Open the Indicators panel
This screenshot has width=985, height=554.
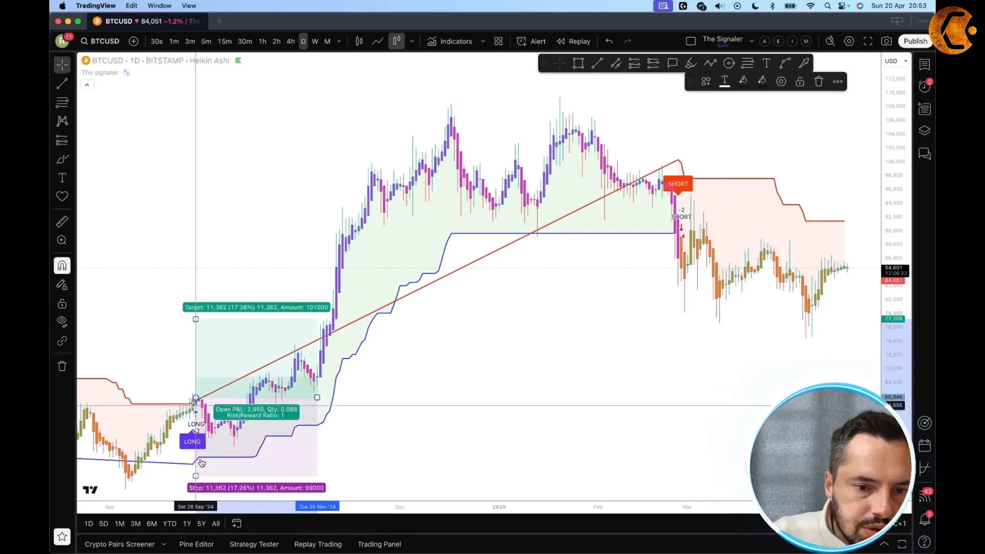(450, 42)
